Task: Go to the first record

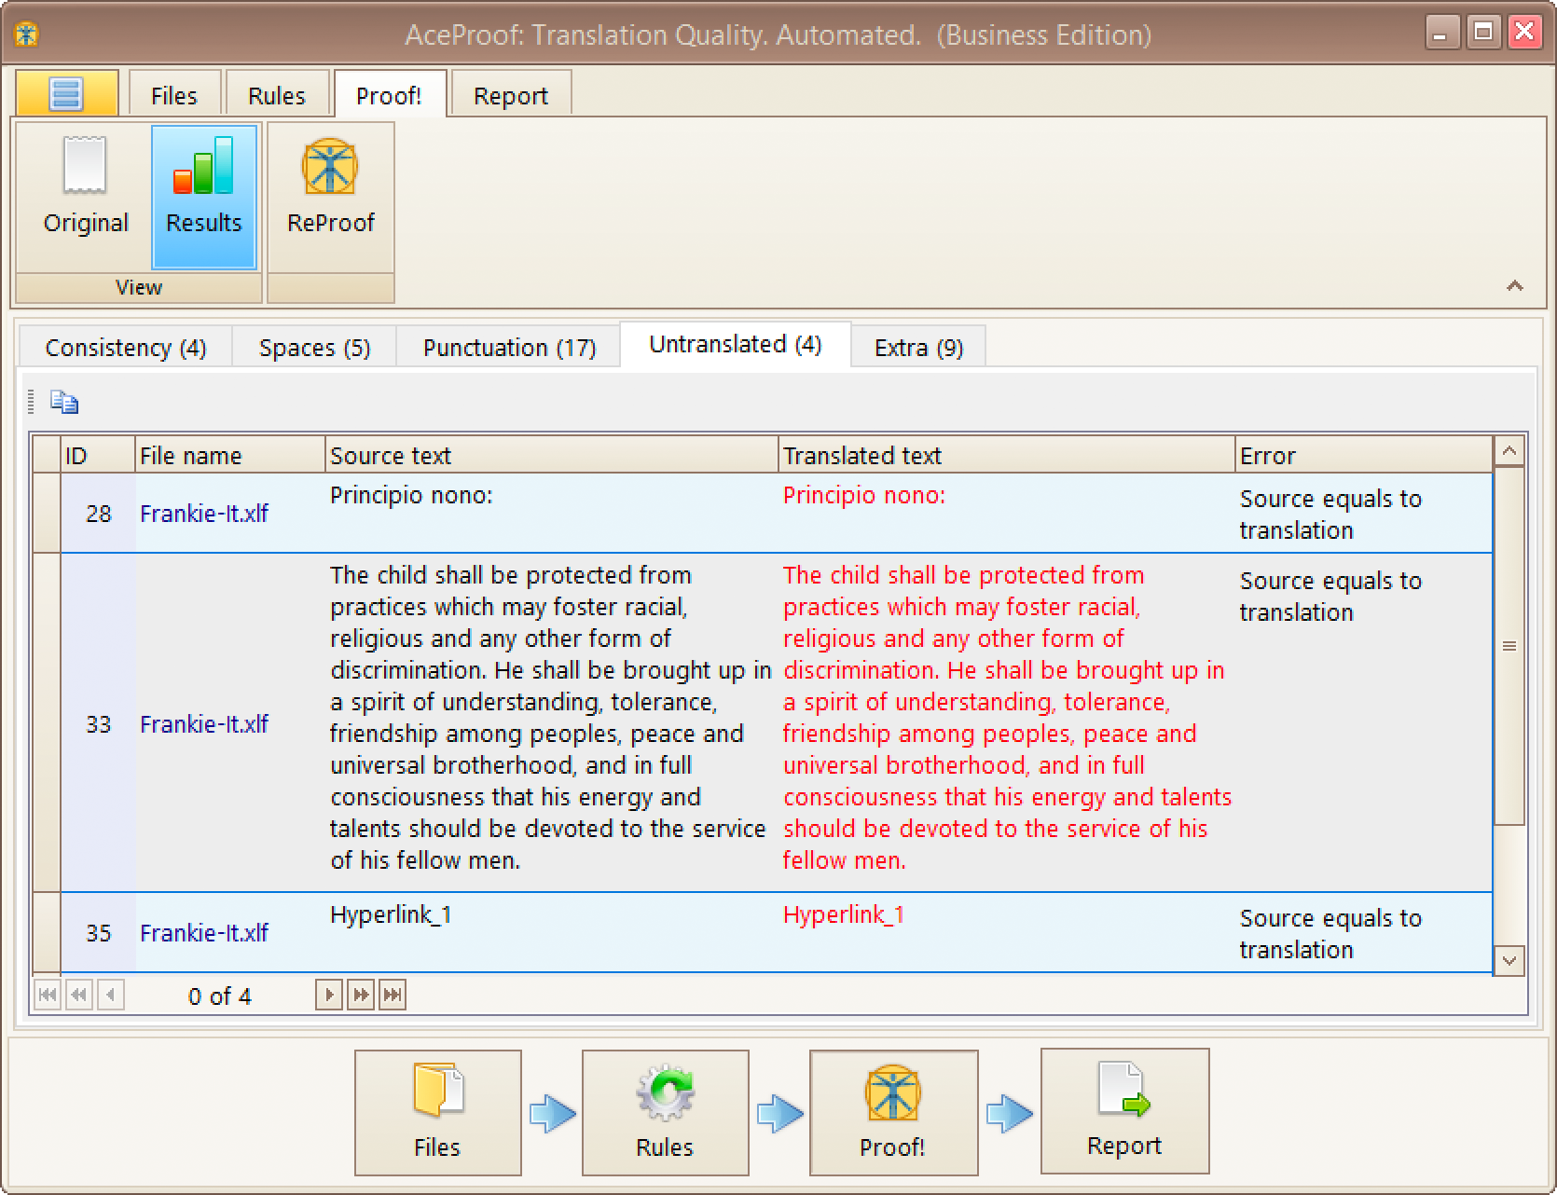Action: (48, 996)
